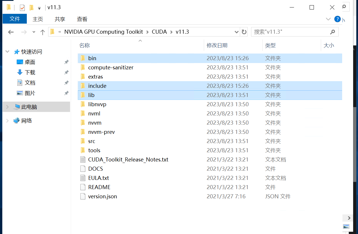Unpin 桌面 from quick access

(x=66, y=62)
